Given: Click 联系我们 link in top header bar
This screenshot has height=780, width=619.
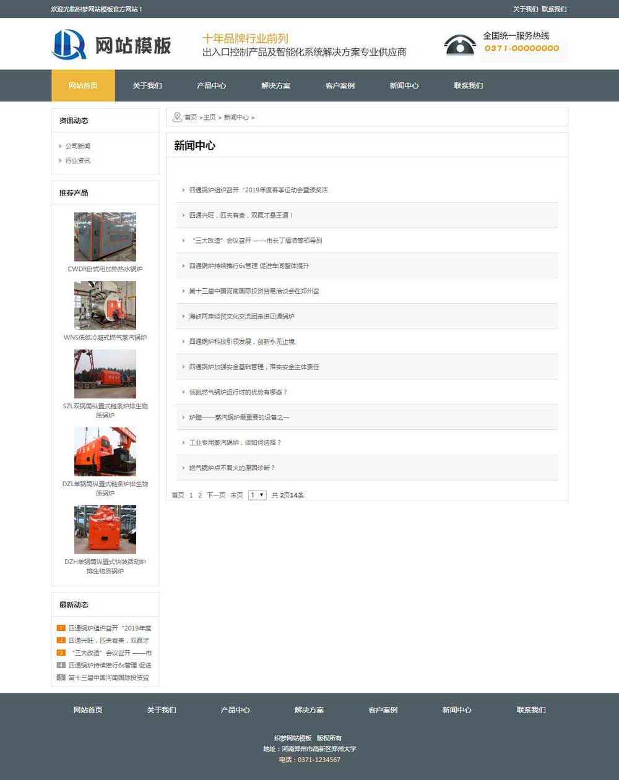Looking at the screenshot, I should point(554,9).
